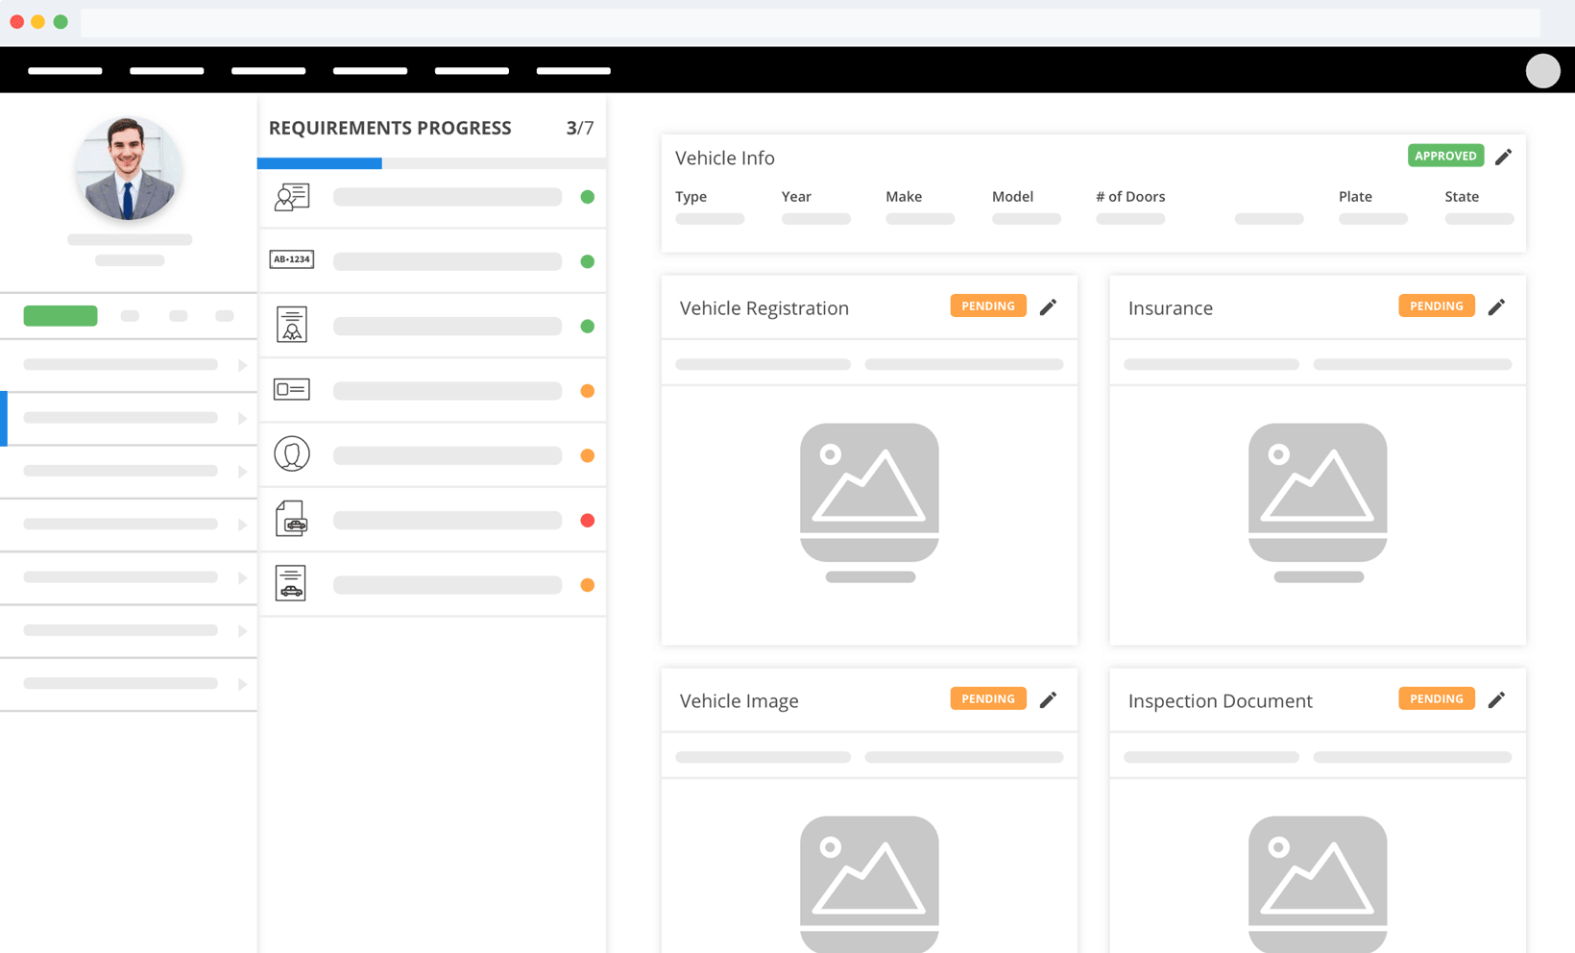Click the driver profile photo
Viewport: 1575px width, 953px height.
[x=129, y=169]
